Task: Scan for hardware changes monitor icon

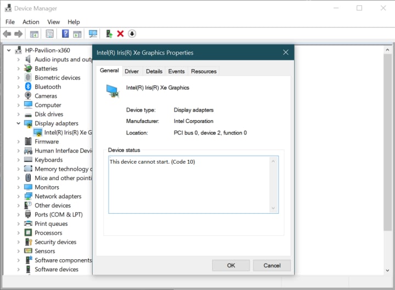Action: click(x=93, y=34)
